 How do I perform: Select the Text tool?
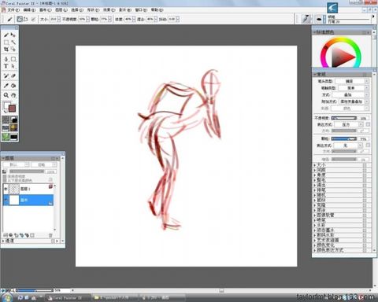6,66
